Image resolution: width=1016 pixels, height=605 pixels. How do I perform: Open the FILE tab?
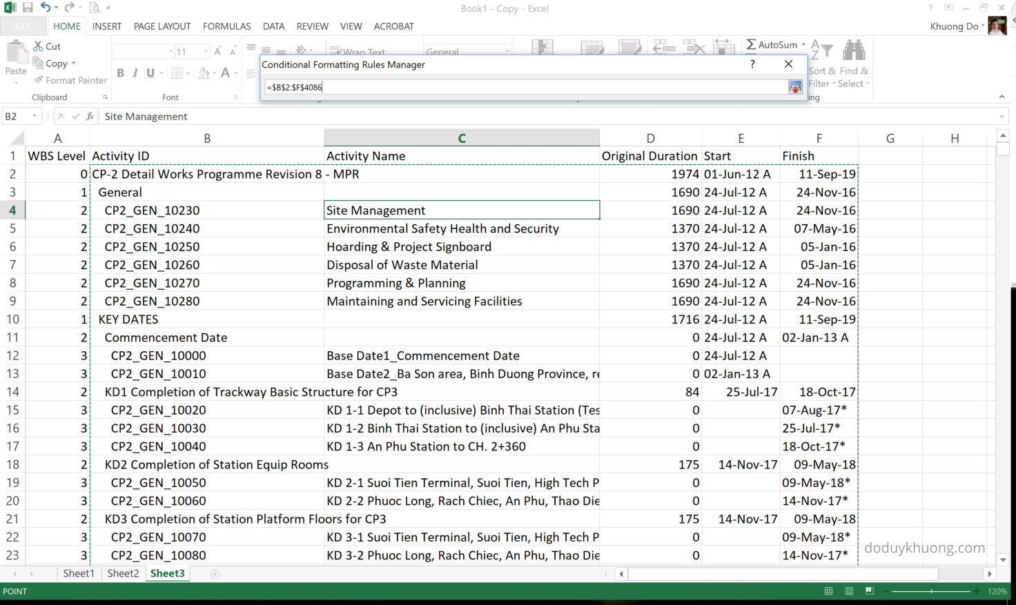pos(23,26)
